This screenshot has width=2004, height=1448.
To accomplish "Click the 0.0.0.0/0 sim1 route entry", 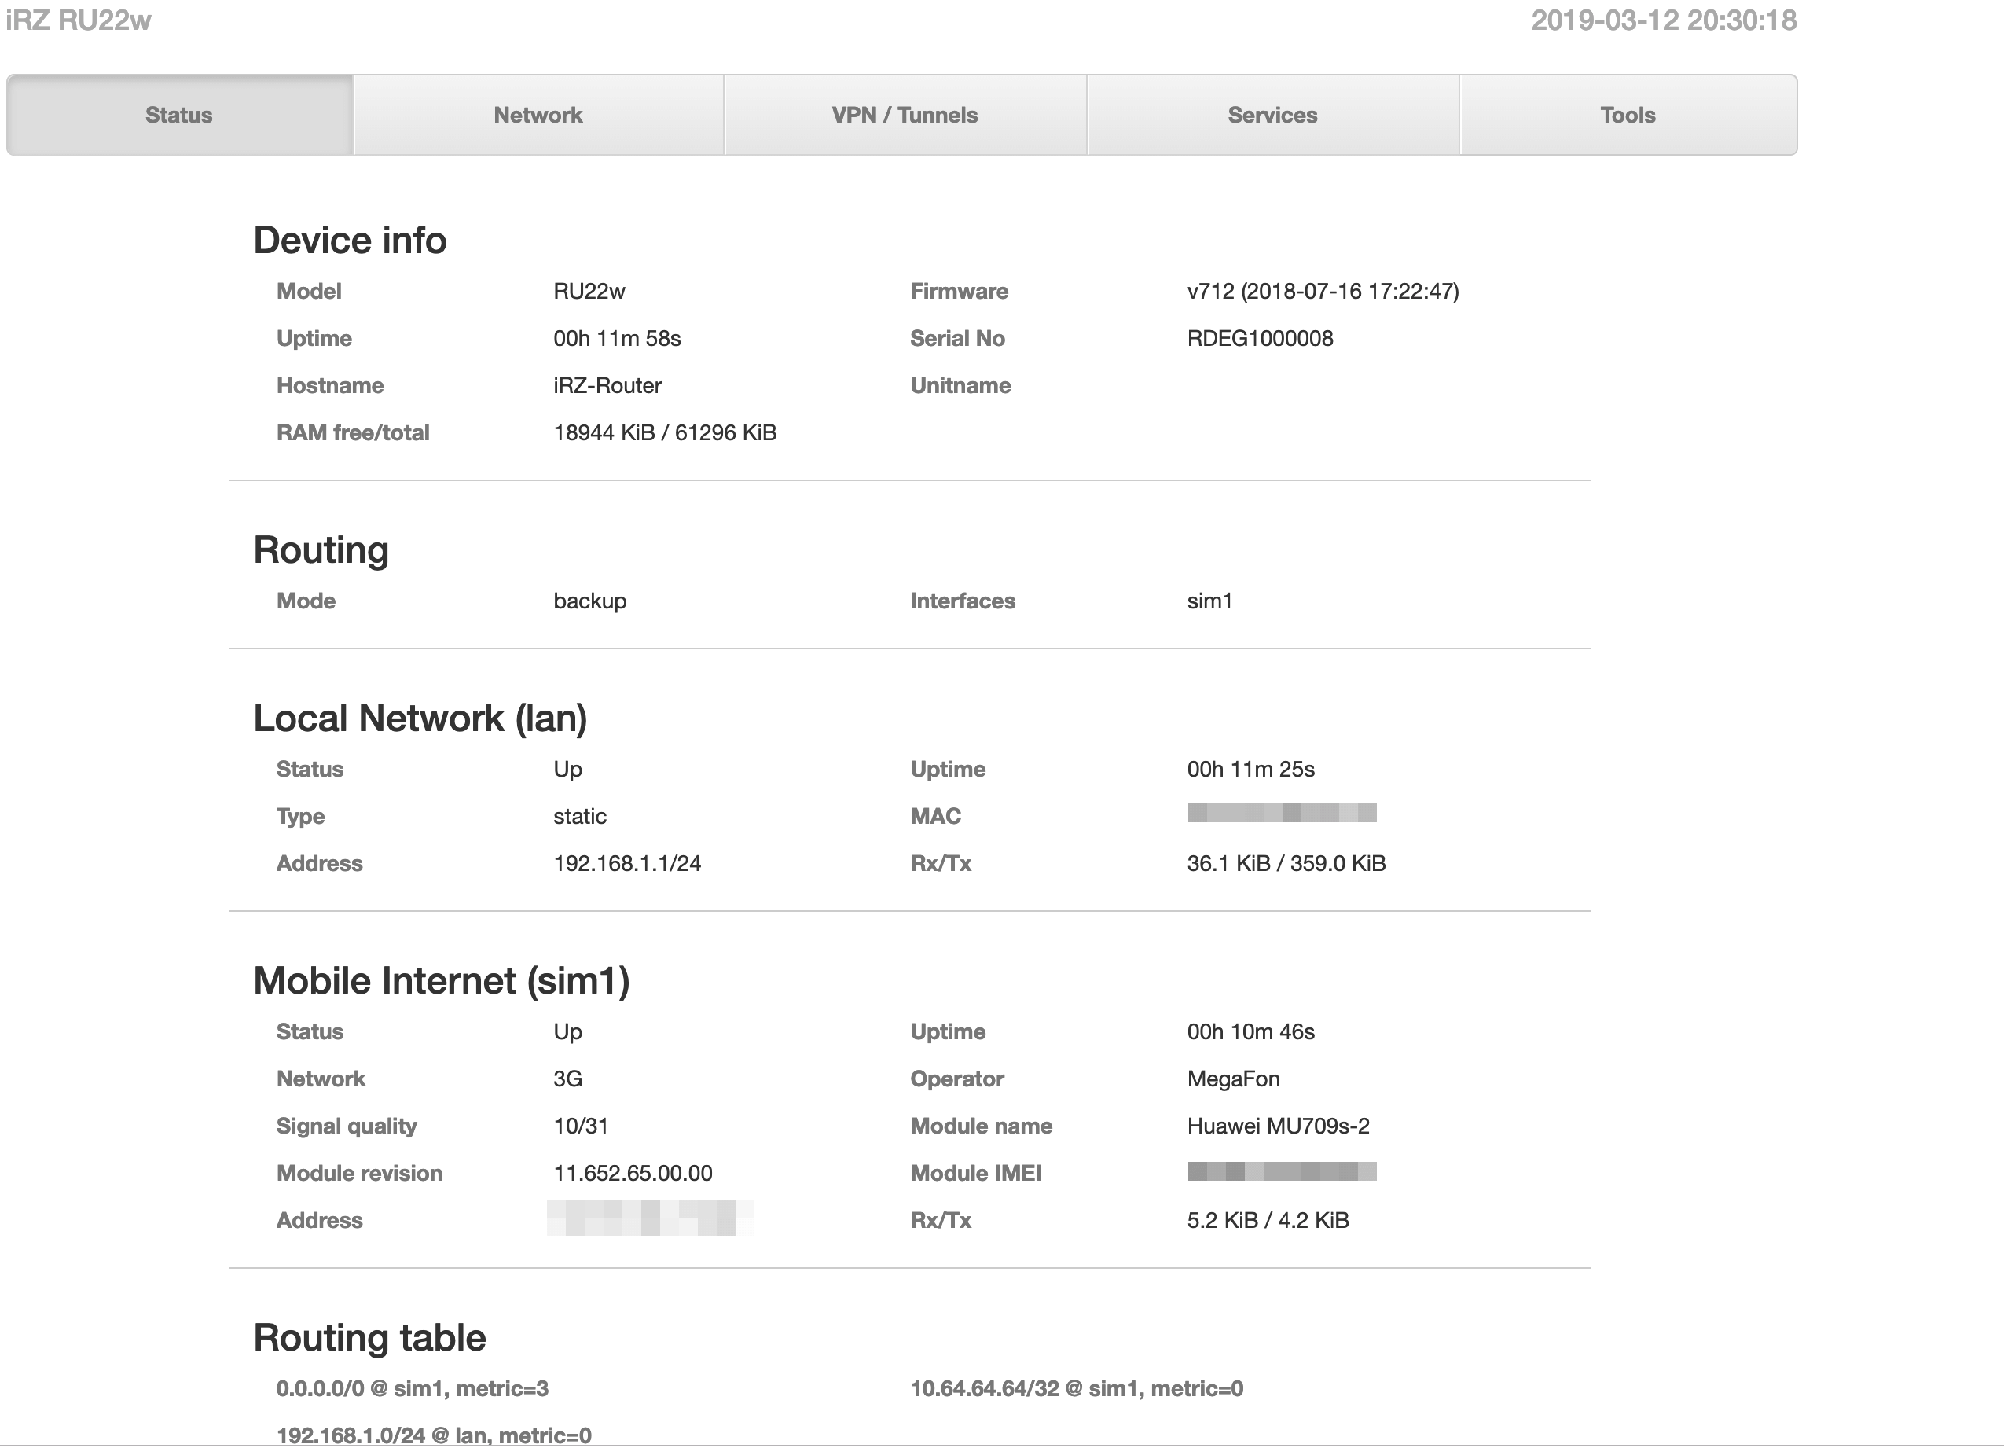I will tap(412, 1389).
